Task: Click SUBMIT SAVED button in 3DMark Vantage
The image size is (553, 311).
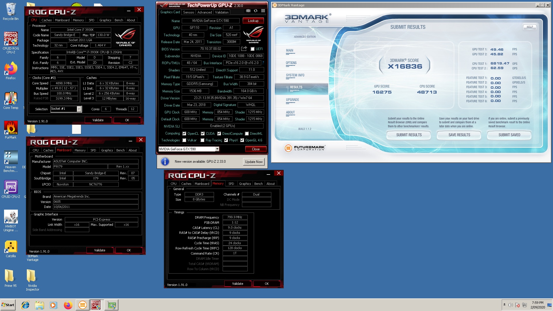Action: coord(509,135)
